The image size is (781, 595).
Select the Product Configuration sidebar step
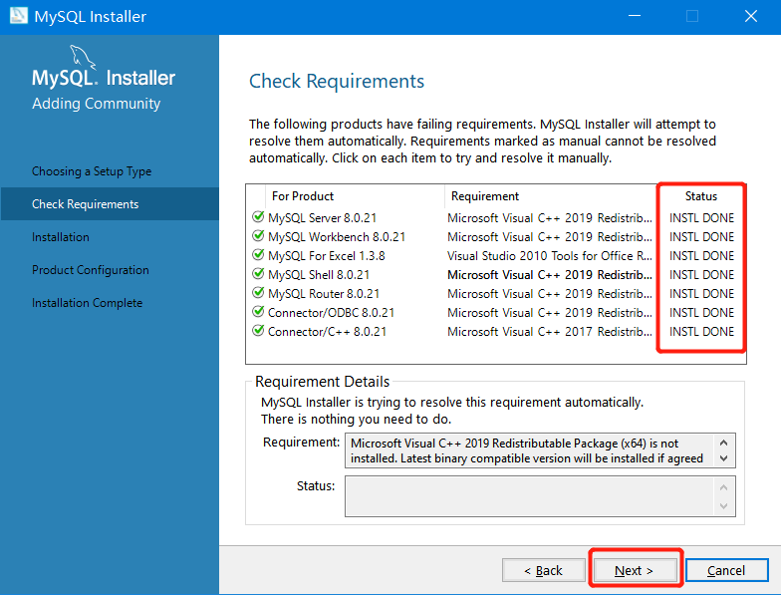pyautogui.click(x=91, y=270)
